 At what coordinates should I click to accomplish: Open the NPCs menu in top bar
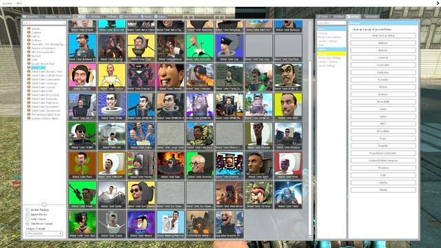(19, 3)
